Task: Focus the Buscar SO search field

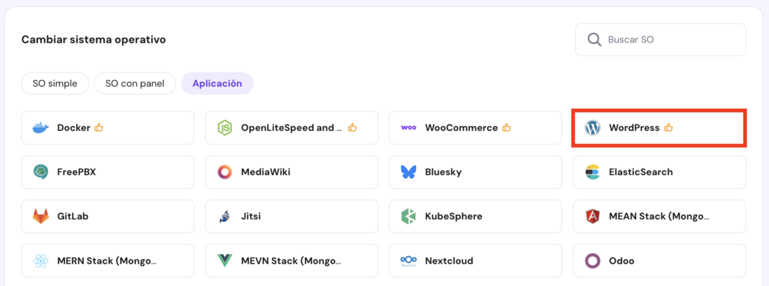Action: click(661, 40)
